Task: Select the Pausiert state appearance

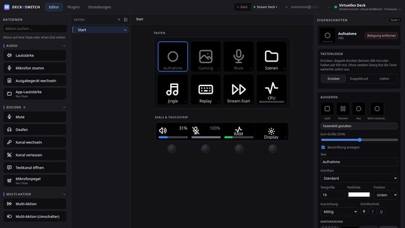Action: (343, 108)
